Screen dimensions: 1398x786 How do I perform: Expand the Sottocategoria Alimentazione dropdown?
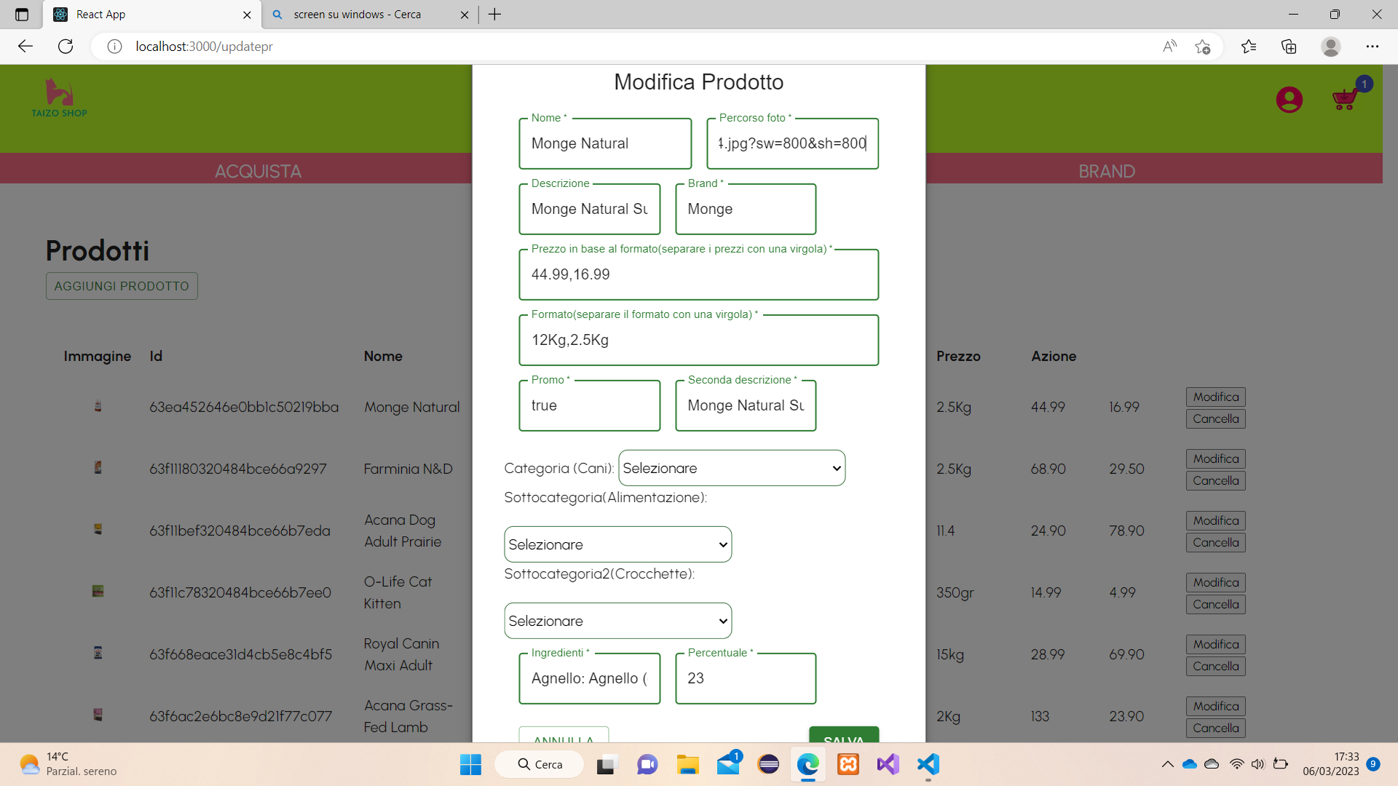tap(617, 544)
